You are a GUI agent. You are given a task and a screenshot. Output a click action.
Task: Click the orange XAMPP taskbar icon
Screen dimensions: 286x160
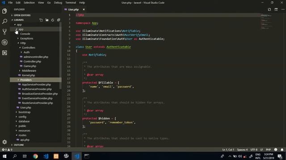[56, 156]
